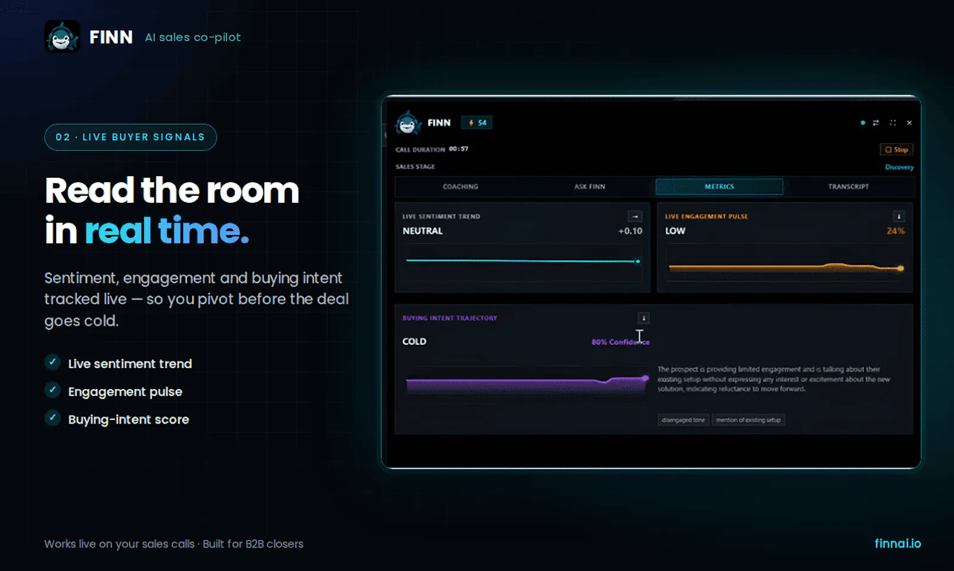This screenshot has height=571, width=954.
Task: Click the Discovery sales stage link
Action: [899, 167]
